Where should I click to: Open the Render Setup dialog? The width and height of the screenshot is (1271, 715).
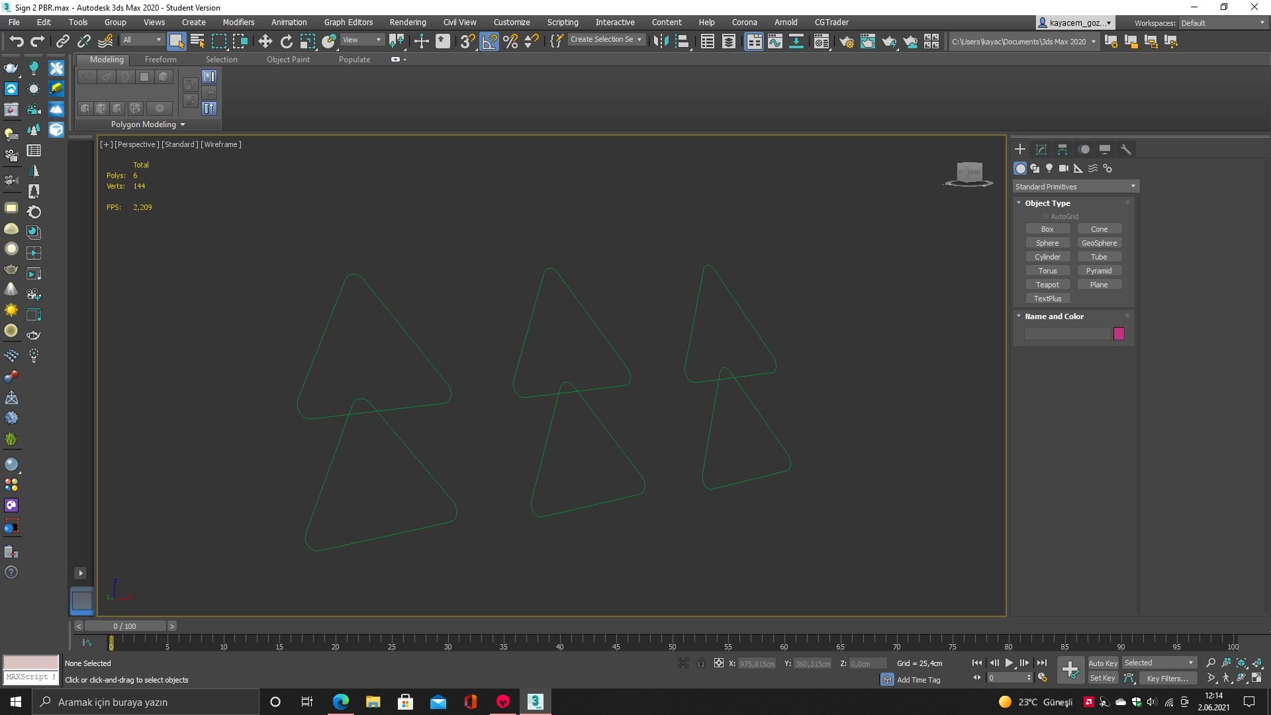coord(846,42)
